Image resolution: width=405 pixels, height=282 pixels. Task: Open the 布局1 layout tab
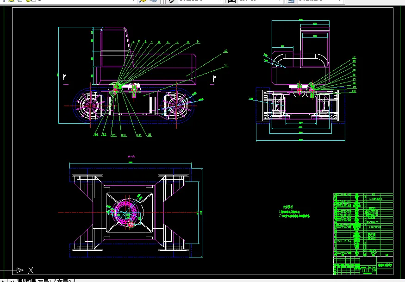[44, 281]
